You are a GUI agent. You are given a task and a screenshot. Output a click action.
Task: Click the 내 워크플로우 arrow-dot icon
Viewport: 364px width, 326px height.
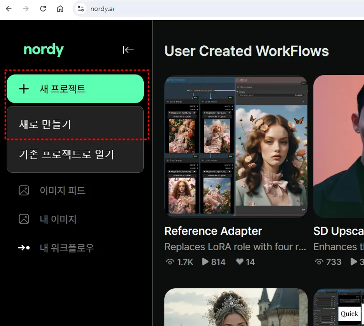point(24,248)
